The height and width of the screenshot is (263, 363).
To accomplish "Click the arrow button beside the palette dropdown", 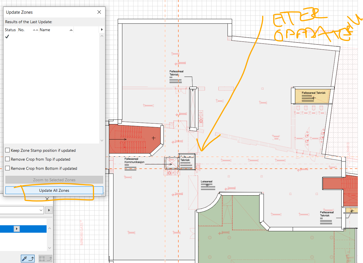I will pyautogui.click(x=49, y=210).
